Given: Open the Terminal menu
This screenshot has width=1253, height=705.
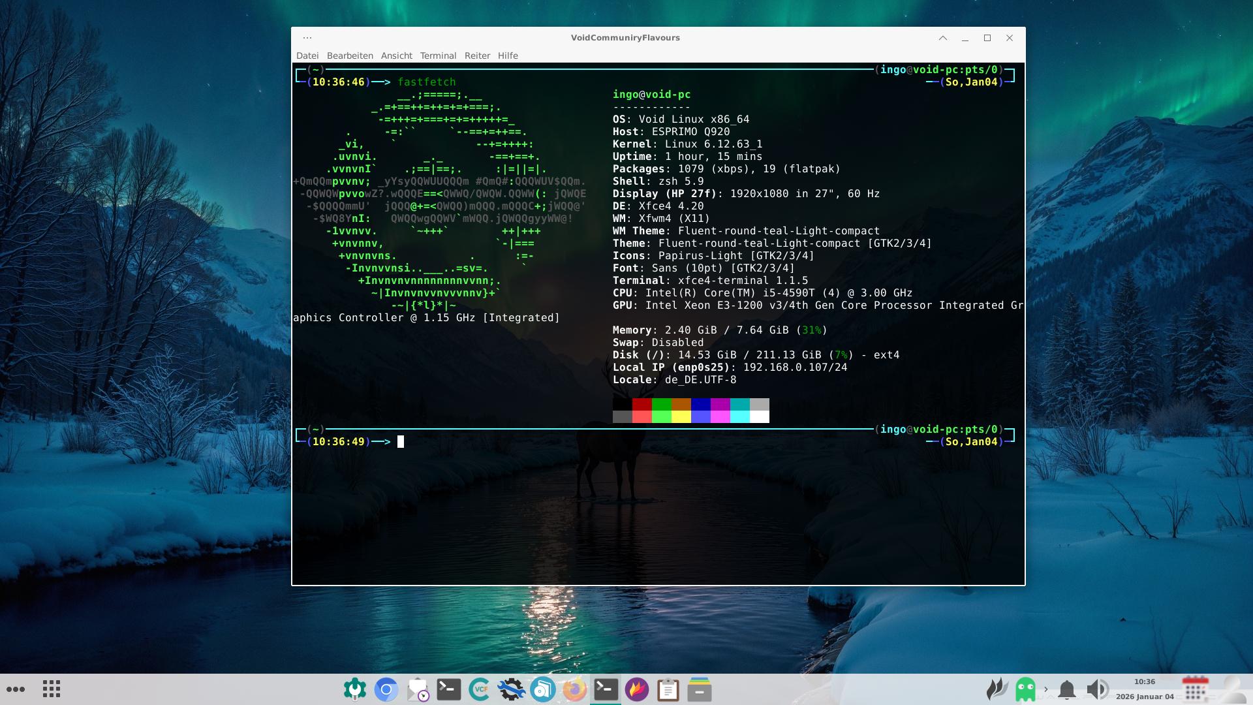Looking at the screenshot, I should pos(438,55).
